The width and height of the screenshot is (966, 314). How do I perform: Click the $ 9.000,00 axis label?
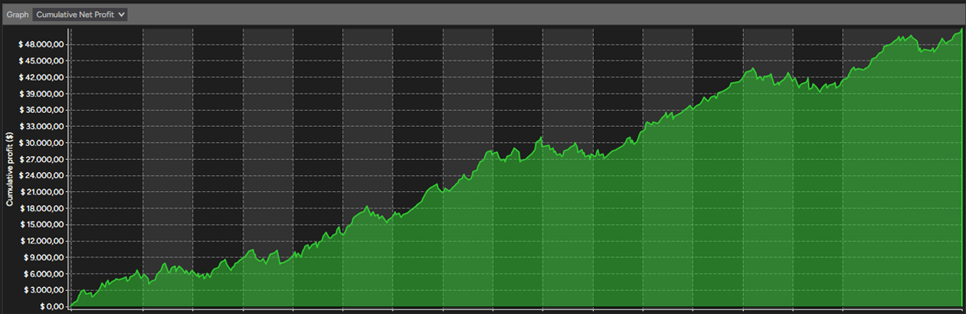point(45,257)
